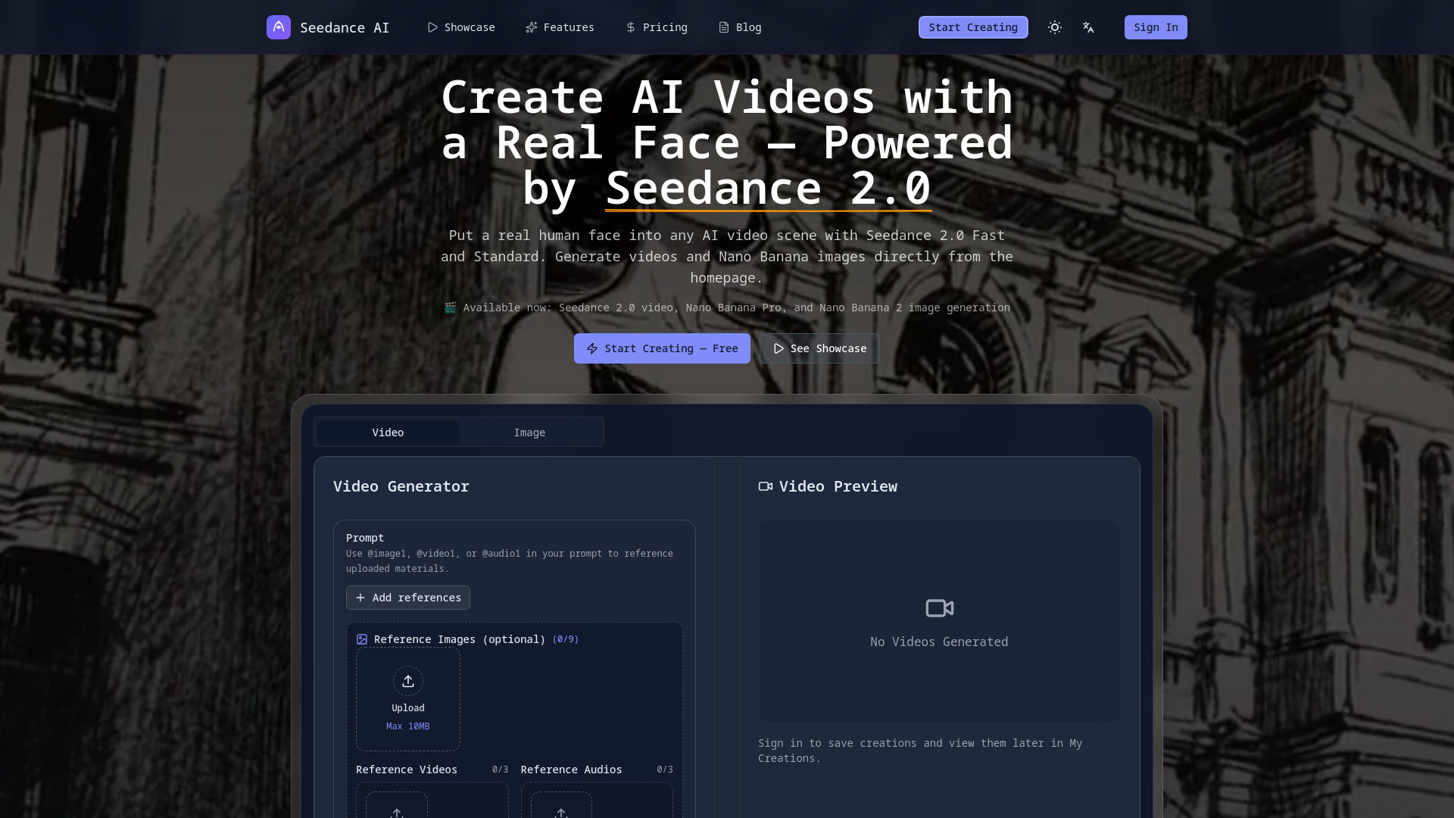Open the language translation selector

click(x=1088, y=27)
